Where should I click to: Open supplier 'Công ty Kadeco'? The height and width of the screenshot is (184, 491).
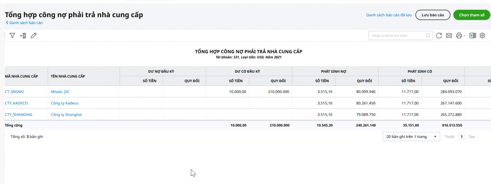tap(64, 103)
